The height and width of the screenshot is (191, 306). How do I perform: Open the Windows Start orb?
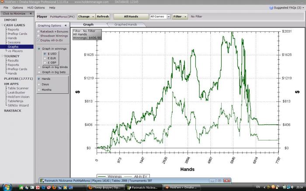coord(7,188)
